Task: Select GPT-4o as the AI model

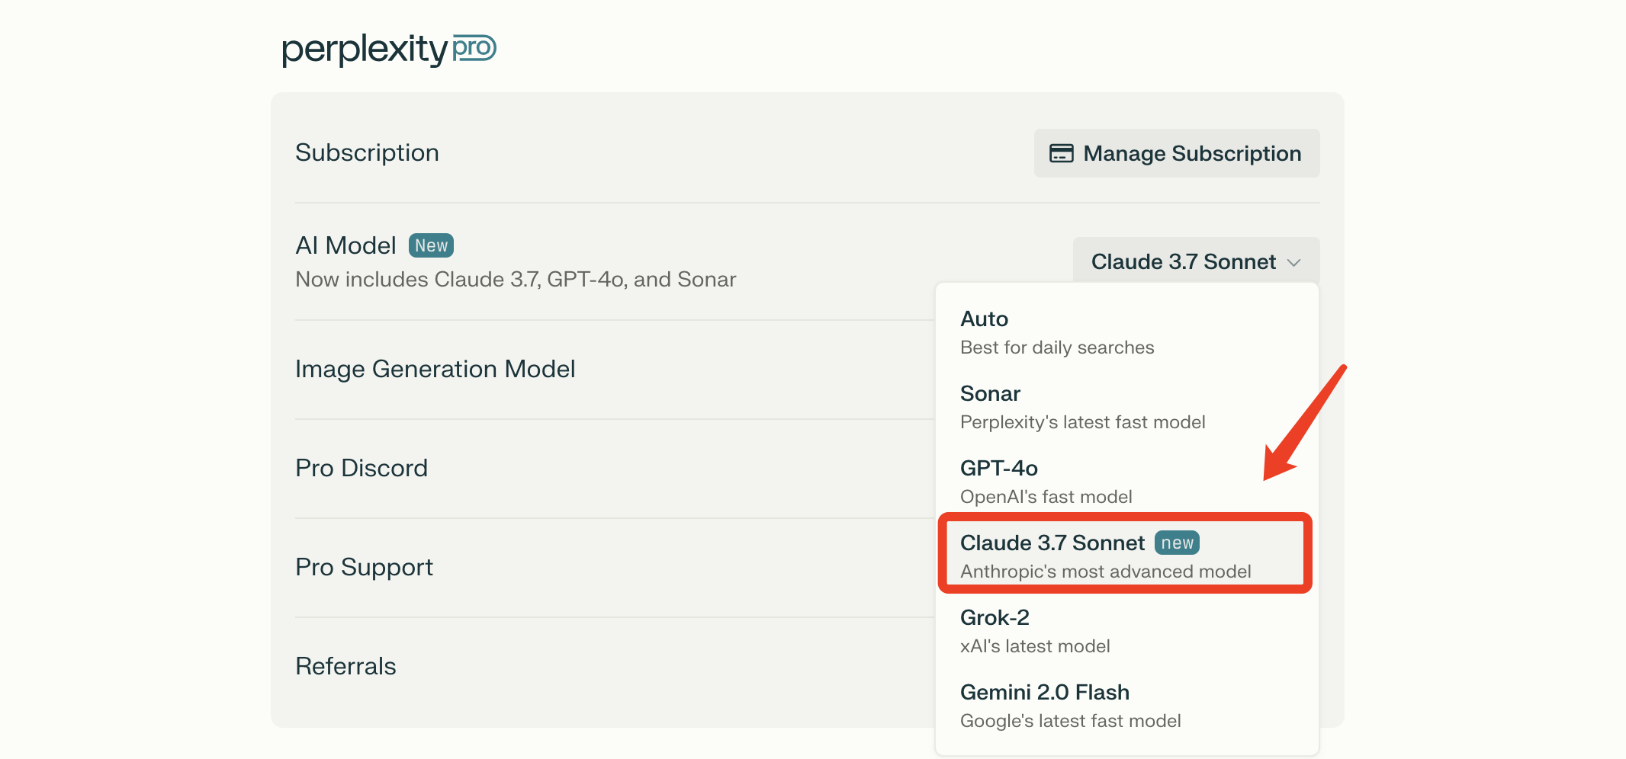Action: click(x=999, y=469)
